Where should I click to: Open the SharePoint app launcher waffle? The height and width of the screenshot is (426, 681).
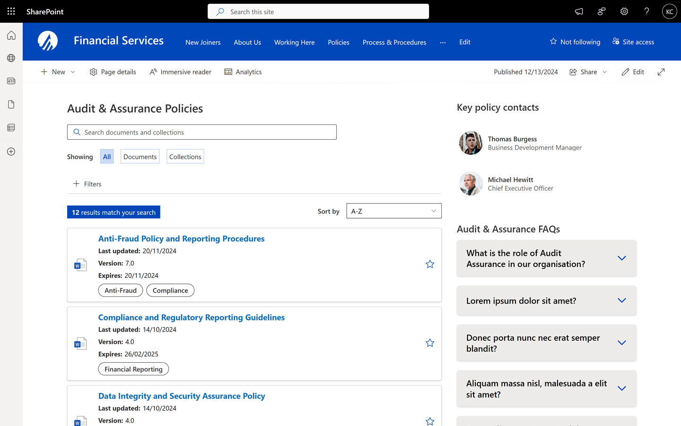(x=11, y=11)
